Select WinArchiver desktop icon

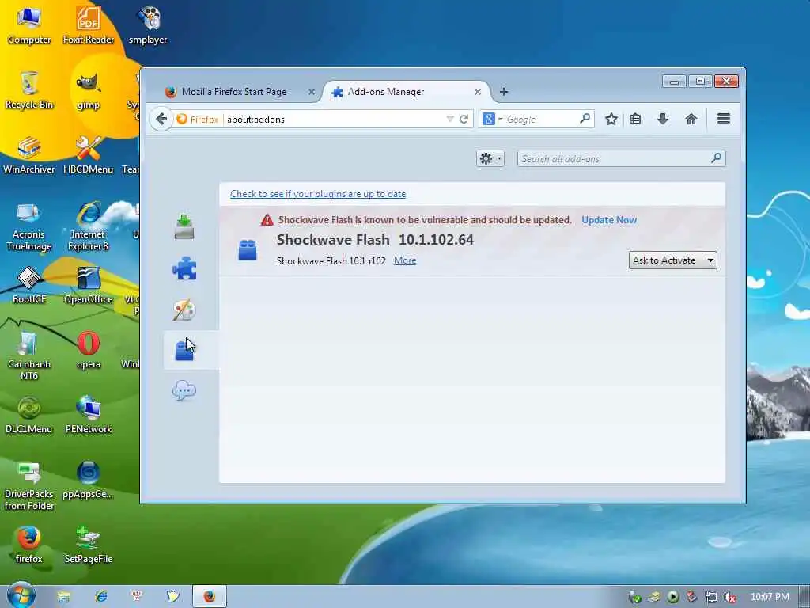29,154
